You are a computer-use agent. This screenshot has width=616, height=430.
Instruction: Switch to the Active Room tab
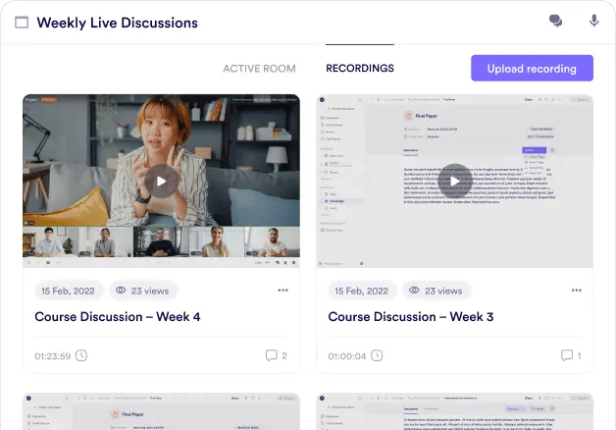click(259, 69)
